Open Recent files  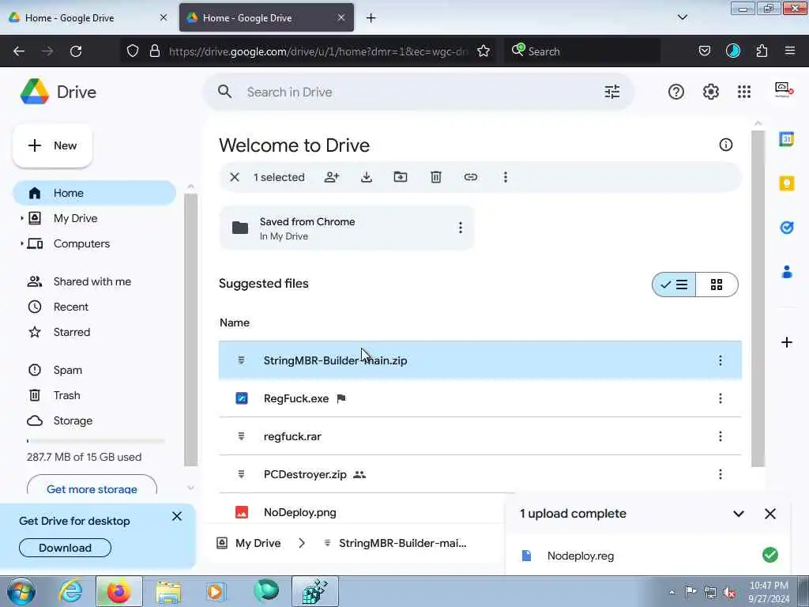coord(70,307)
